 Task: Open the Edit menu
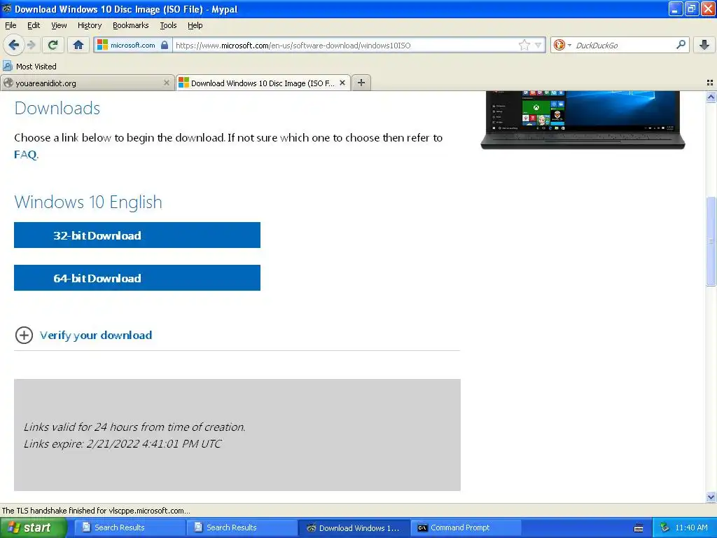click(34, 25)
